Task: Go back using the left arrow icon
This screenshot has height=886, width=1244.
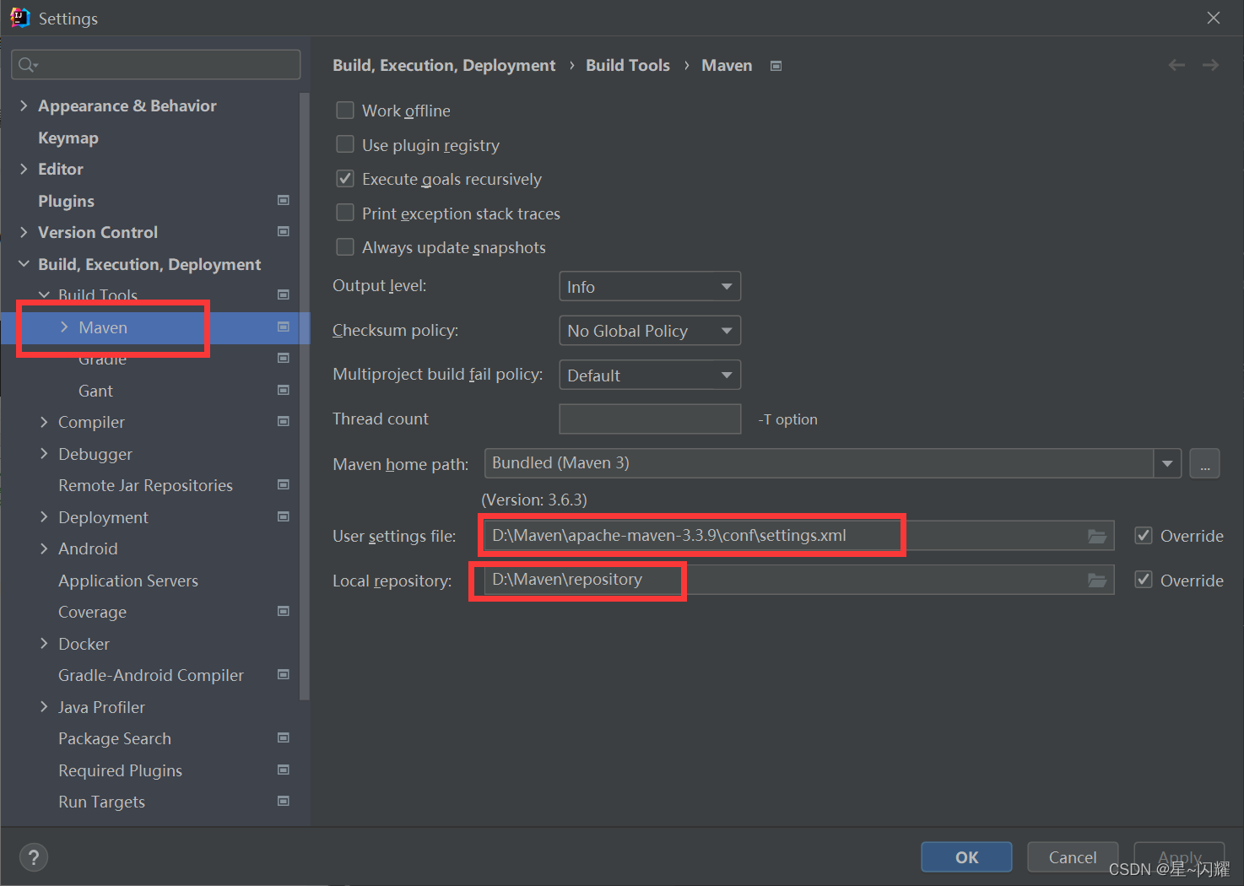Action: 1176,65
